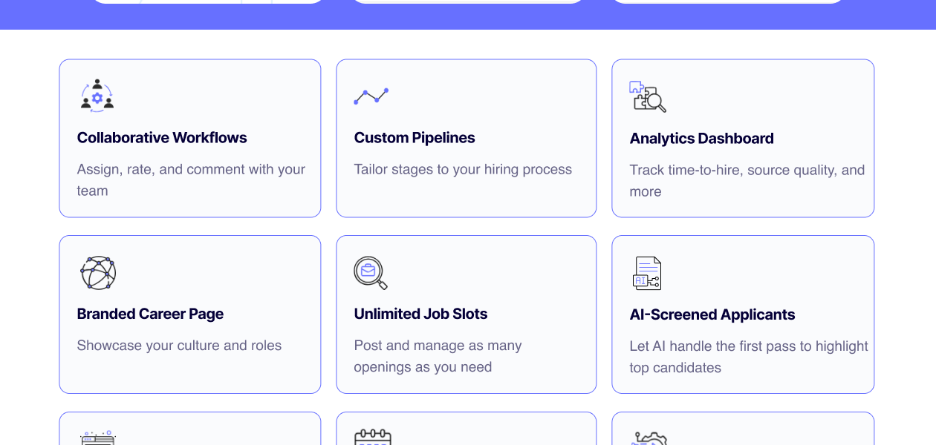936x445 pixels.
Task: Select the Custom Pipelines line-graph icon
Action: (x=371, y=96)
